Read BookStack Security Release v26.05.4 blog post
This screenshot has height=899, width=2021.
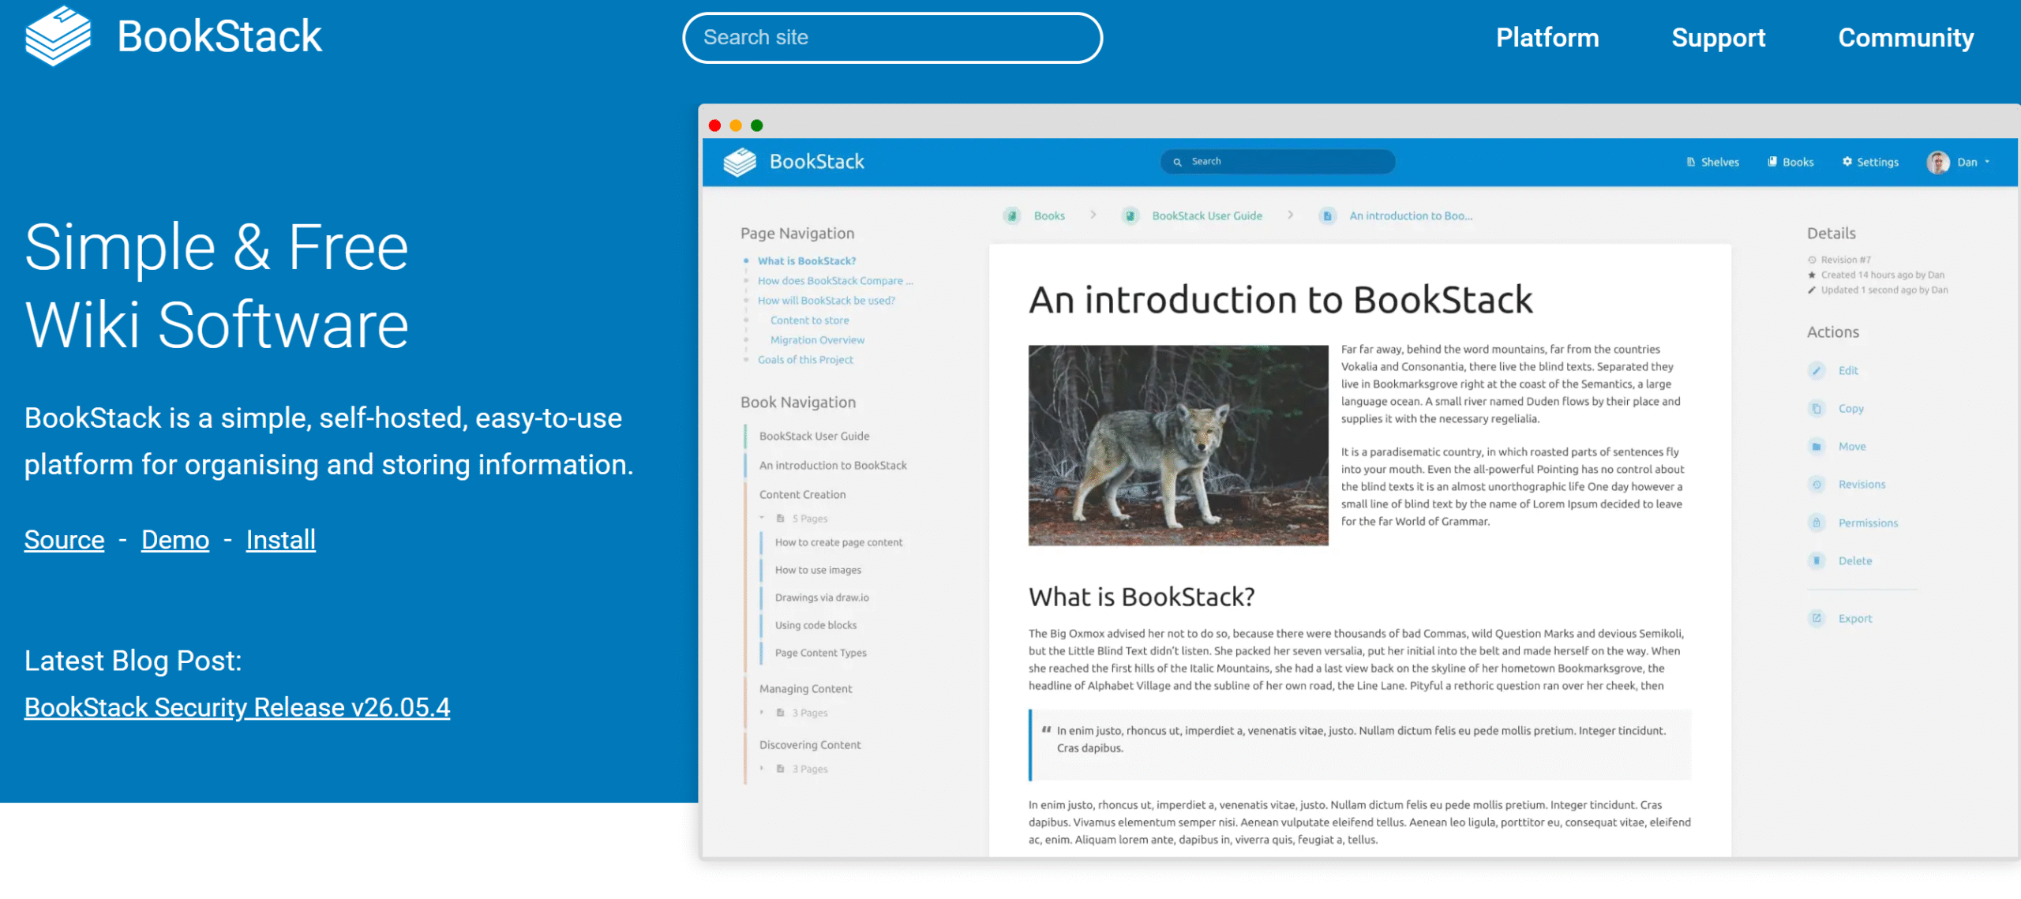tap(237, 707)
